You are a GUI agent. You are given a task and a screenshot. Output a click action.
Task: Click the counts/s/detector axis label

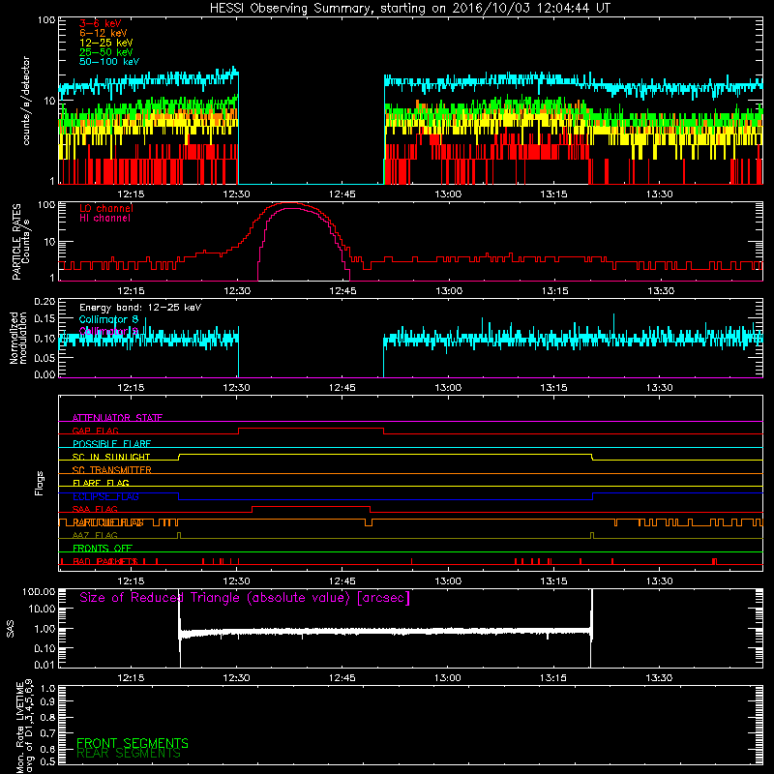click(x=26, y=101)
